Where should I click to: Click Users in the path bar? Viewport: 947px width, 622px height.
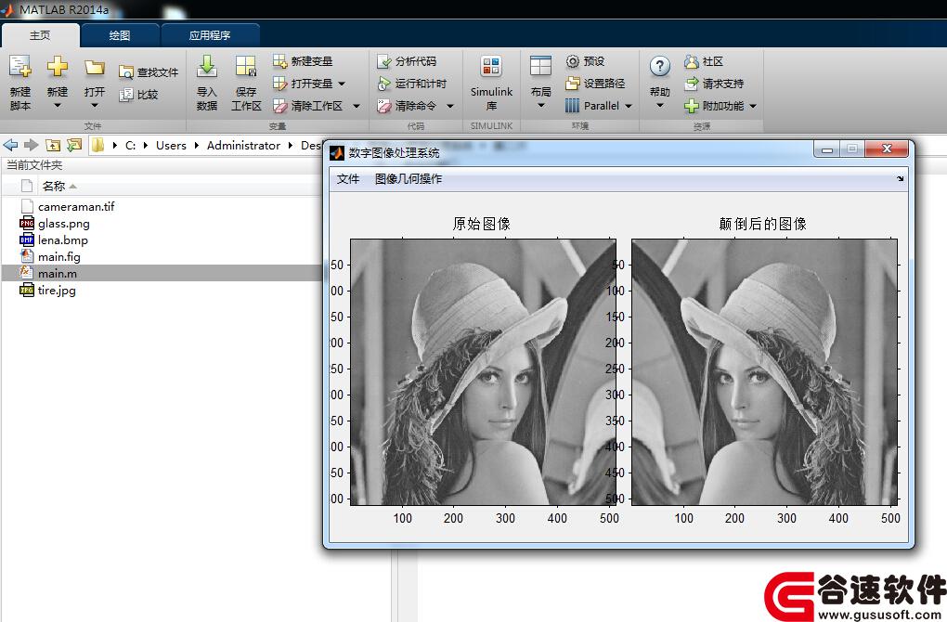tap(171, 145)
